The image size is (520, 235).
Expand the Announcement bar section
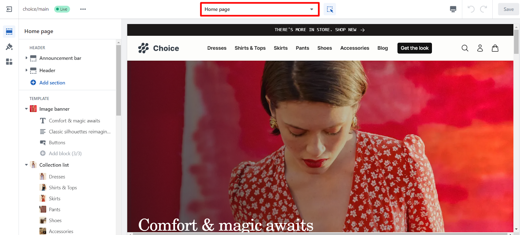click(x=26, y=58)
